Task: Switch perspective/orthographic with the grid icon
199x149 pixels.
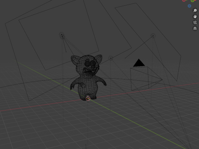Action: click(x=195, y=28)
